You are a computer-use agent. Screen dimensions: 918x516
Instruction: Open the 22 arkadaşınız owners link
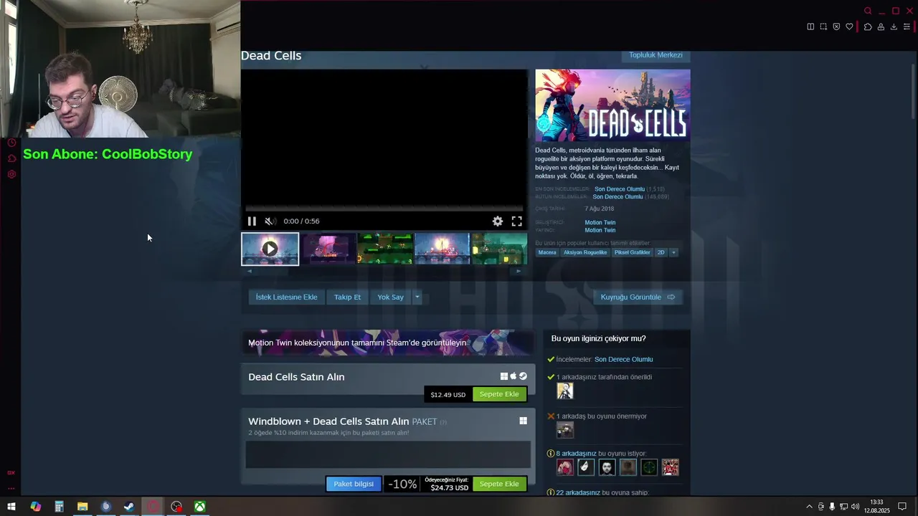pyautogui.click(x=578, y=493)
